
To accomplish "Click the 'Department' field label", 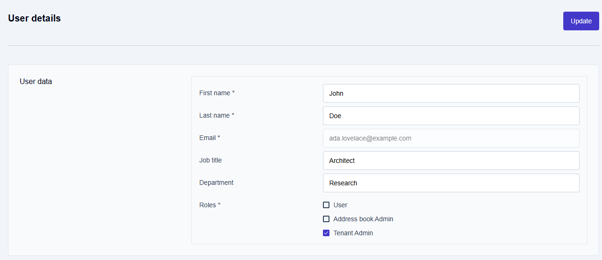I will pos(216,183).
